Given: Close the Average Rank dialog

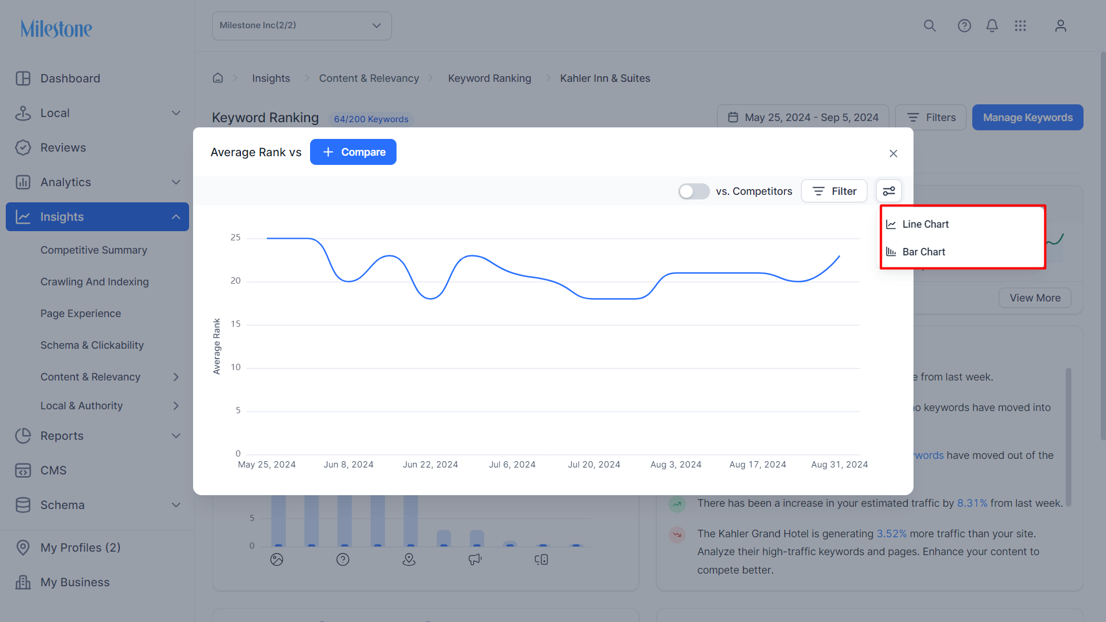Looking at the screenshot, I should pos(893,153).
